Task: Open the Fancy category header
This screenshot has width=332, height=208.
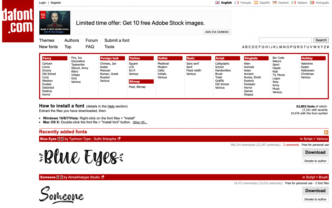Action: coord(47,58)
